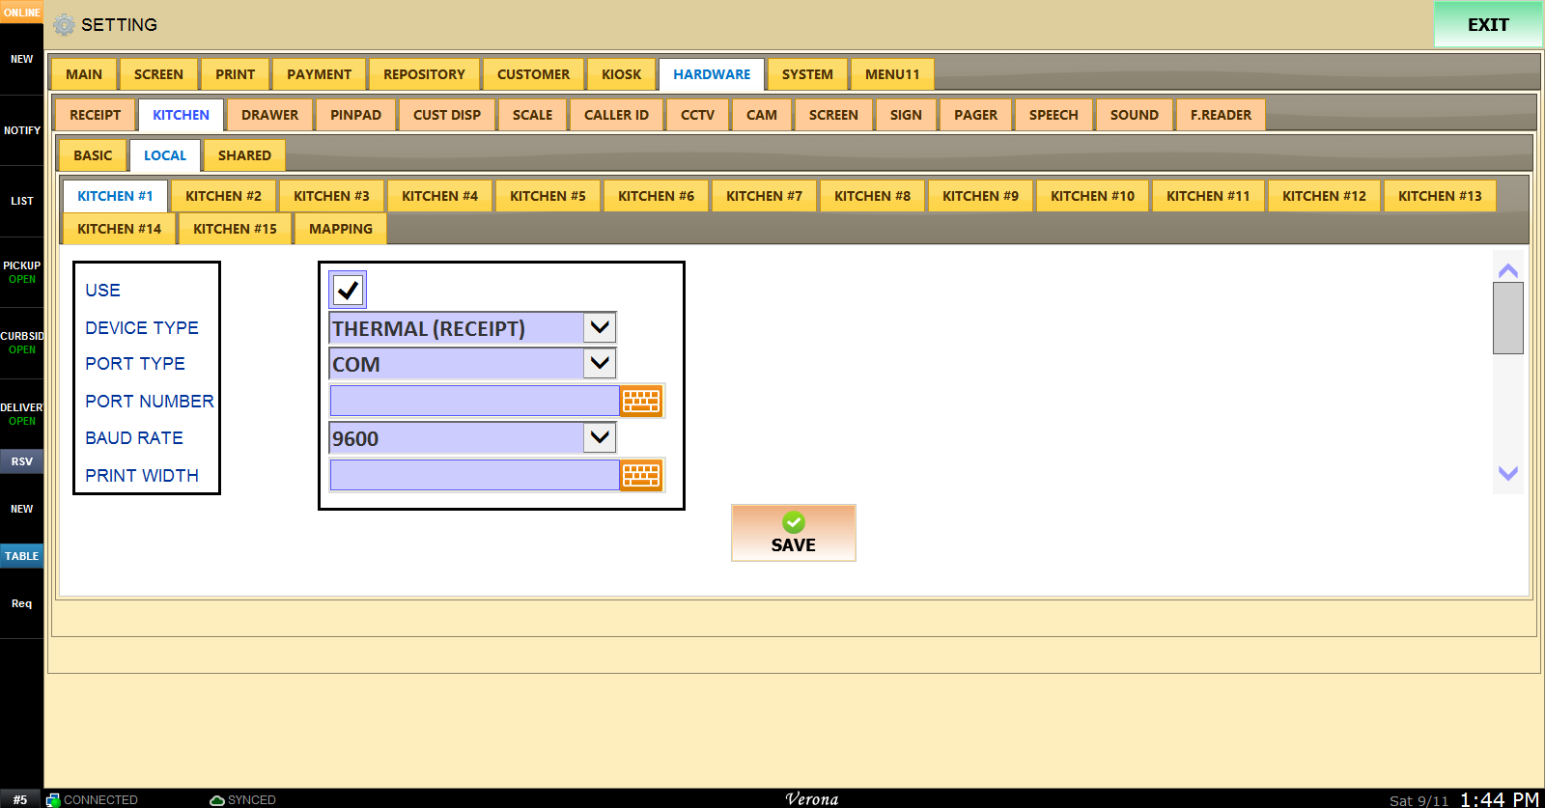Uncheck the USE checkbox

coord(348,290)
